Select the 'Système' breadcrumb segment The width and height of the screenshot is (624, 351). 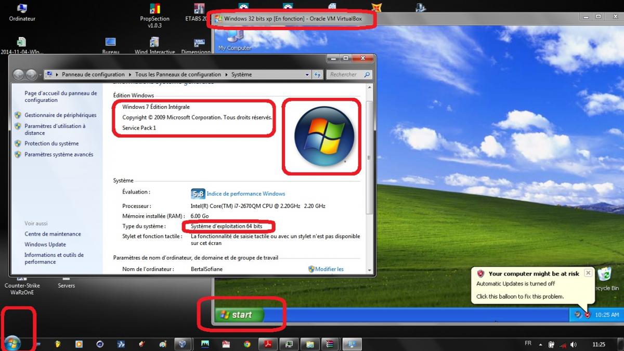point(241,74)
